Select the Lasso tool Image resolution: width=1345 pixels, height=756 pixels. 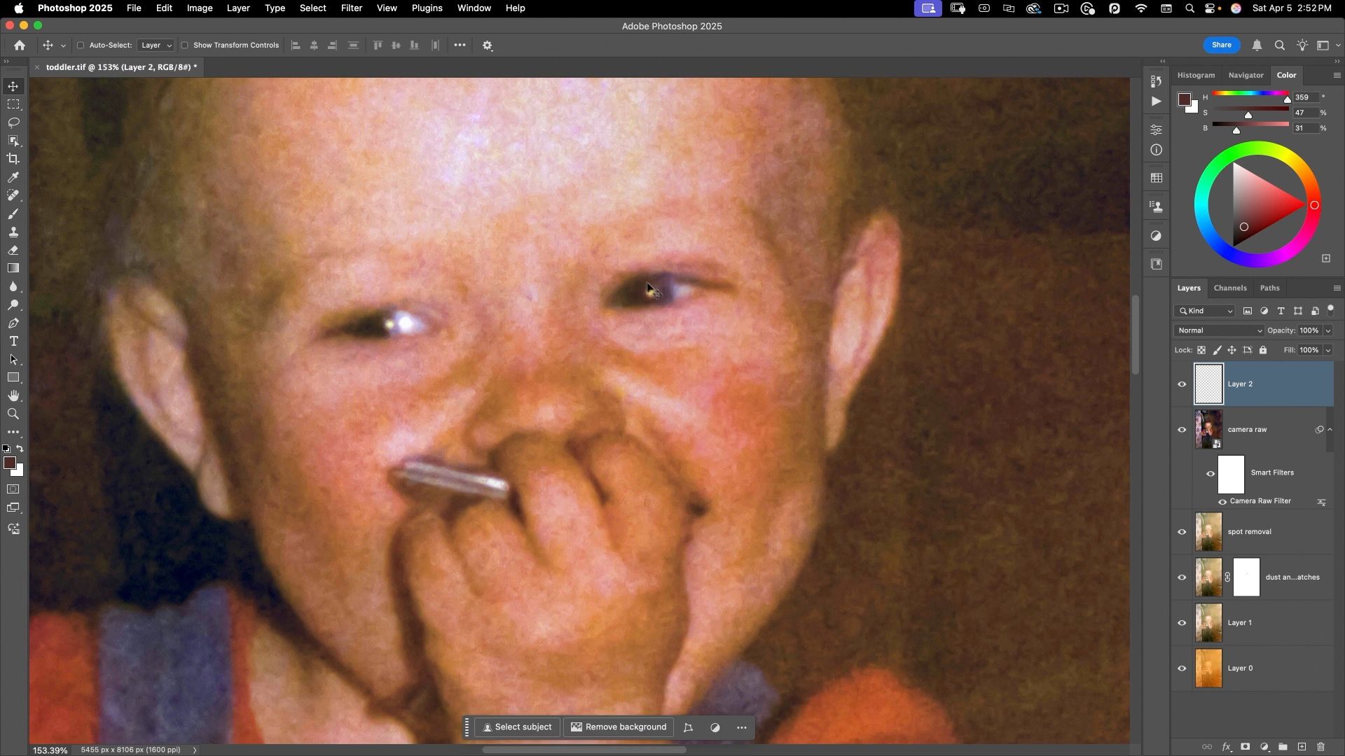13,122
